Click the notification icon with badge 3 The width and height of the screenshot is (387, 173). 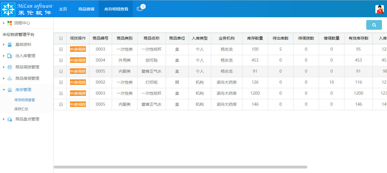click(139, 8)
